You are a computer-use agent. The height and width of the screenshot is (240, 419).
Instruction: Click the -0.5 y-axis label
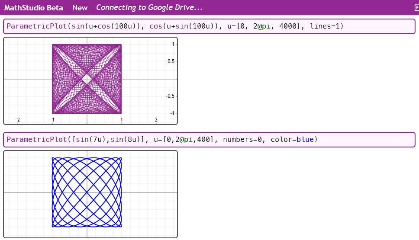pyautogui.click(x=170, y=96)
